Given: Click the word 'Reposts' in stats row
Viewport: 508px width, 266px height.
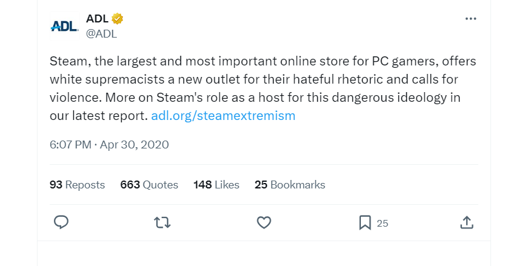Looking at the screenshot, I should (85, 185).
